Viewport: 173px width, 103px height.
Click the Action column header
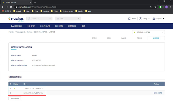156,84
